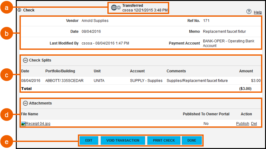Delete the Receipt 04.jpg attachment via Del

[x=254, y=123]
